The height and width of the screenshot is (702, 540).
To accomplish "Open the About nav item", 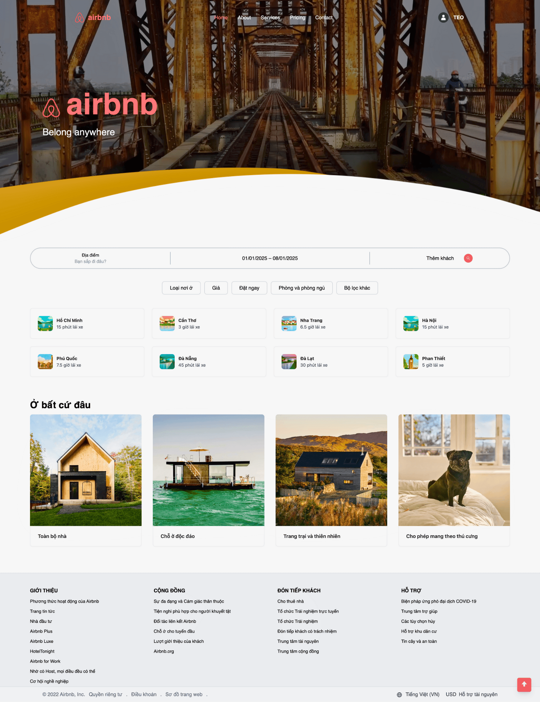I will (244, 17).
